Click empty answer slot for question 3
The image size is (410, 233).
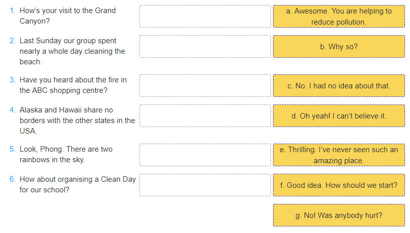pos(205,86)
